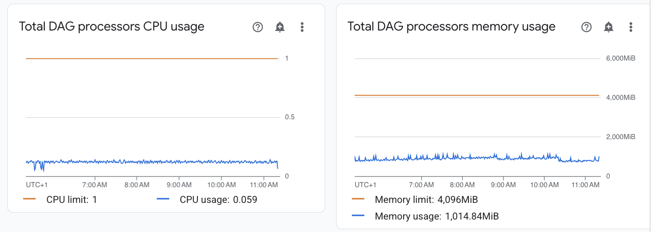Create alert for memory usage chart
This screenshot has height=232, width=651.
[x=608, y=27]
